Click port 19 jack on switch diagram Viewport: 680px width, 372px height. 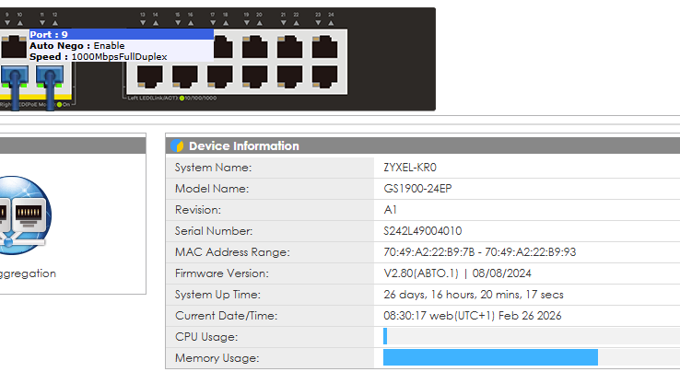coord(255,47)
